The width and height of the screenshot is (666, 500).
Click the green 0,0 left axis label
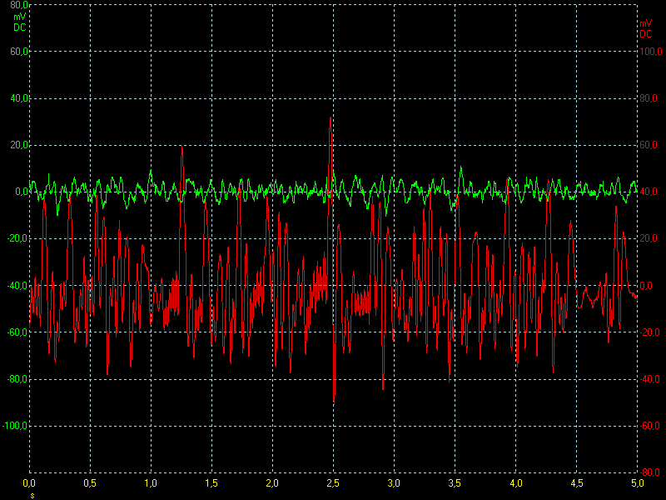click(22, 192)
